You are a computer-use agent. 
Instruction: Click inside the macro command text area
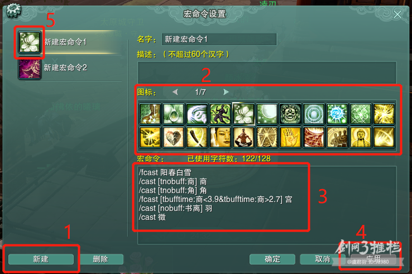coord(267,205)
